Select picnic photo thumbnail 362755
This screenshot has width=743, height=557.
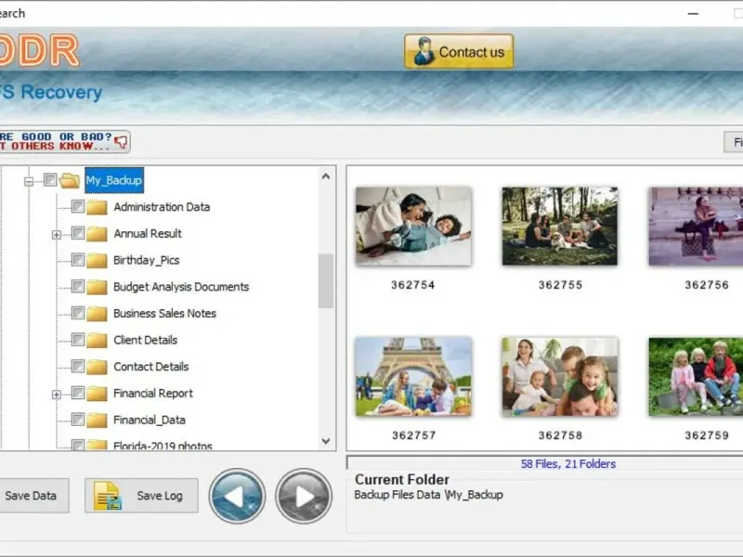coord(560,226)
